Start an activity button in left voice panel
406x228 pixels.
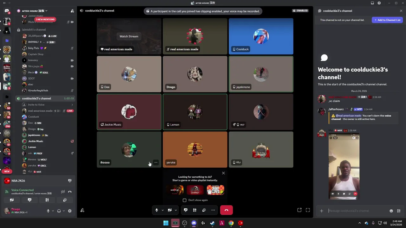coord(47,200)
